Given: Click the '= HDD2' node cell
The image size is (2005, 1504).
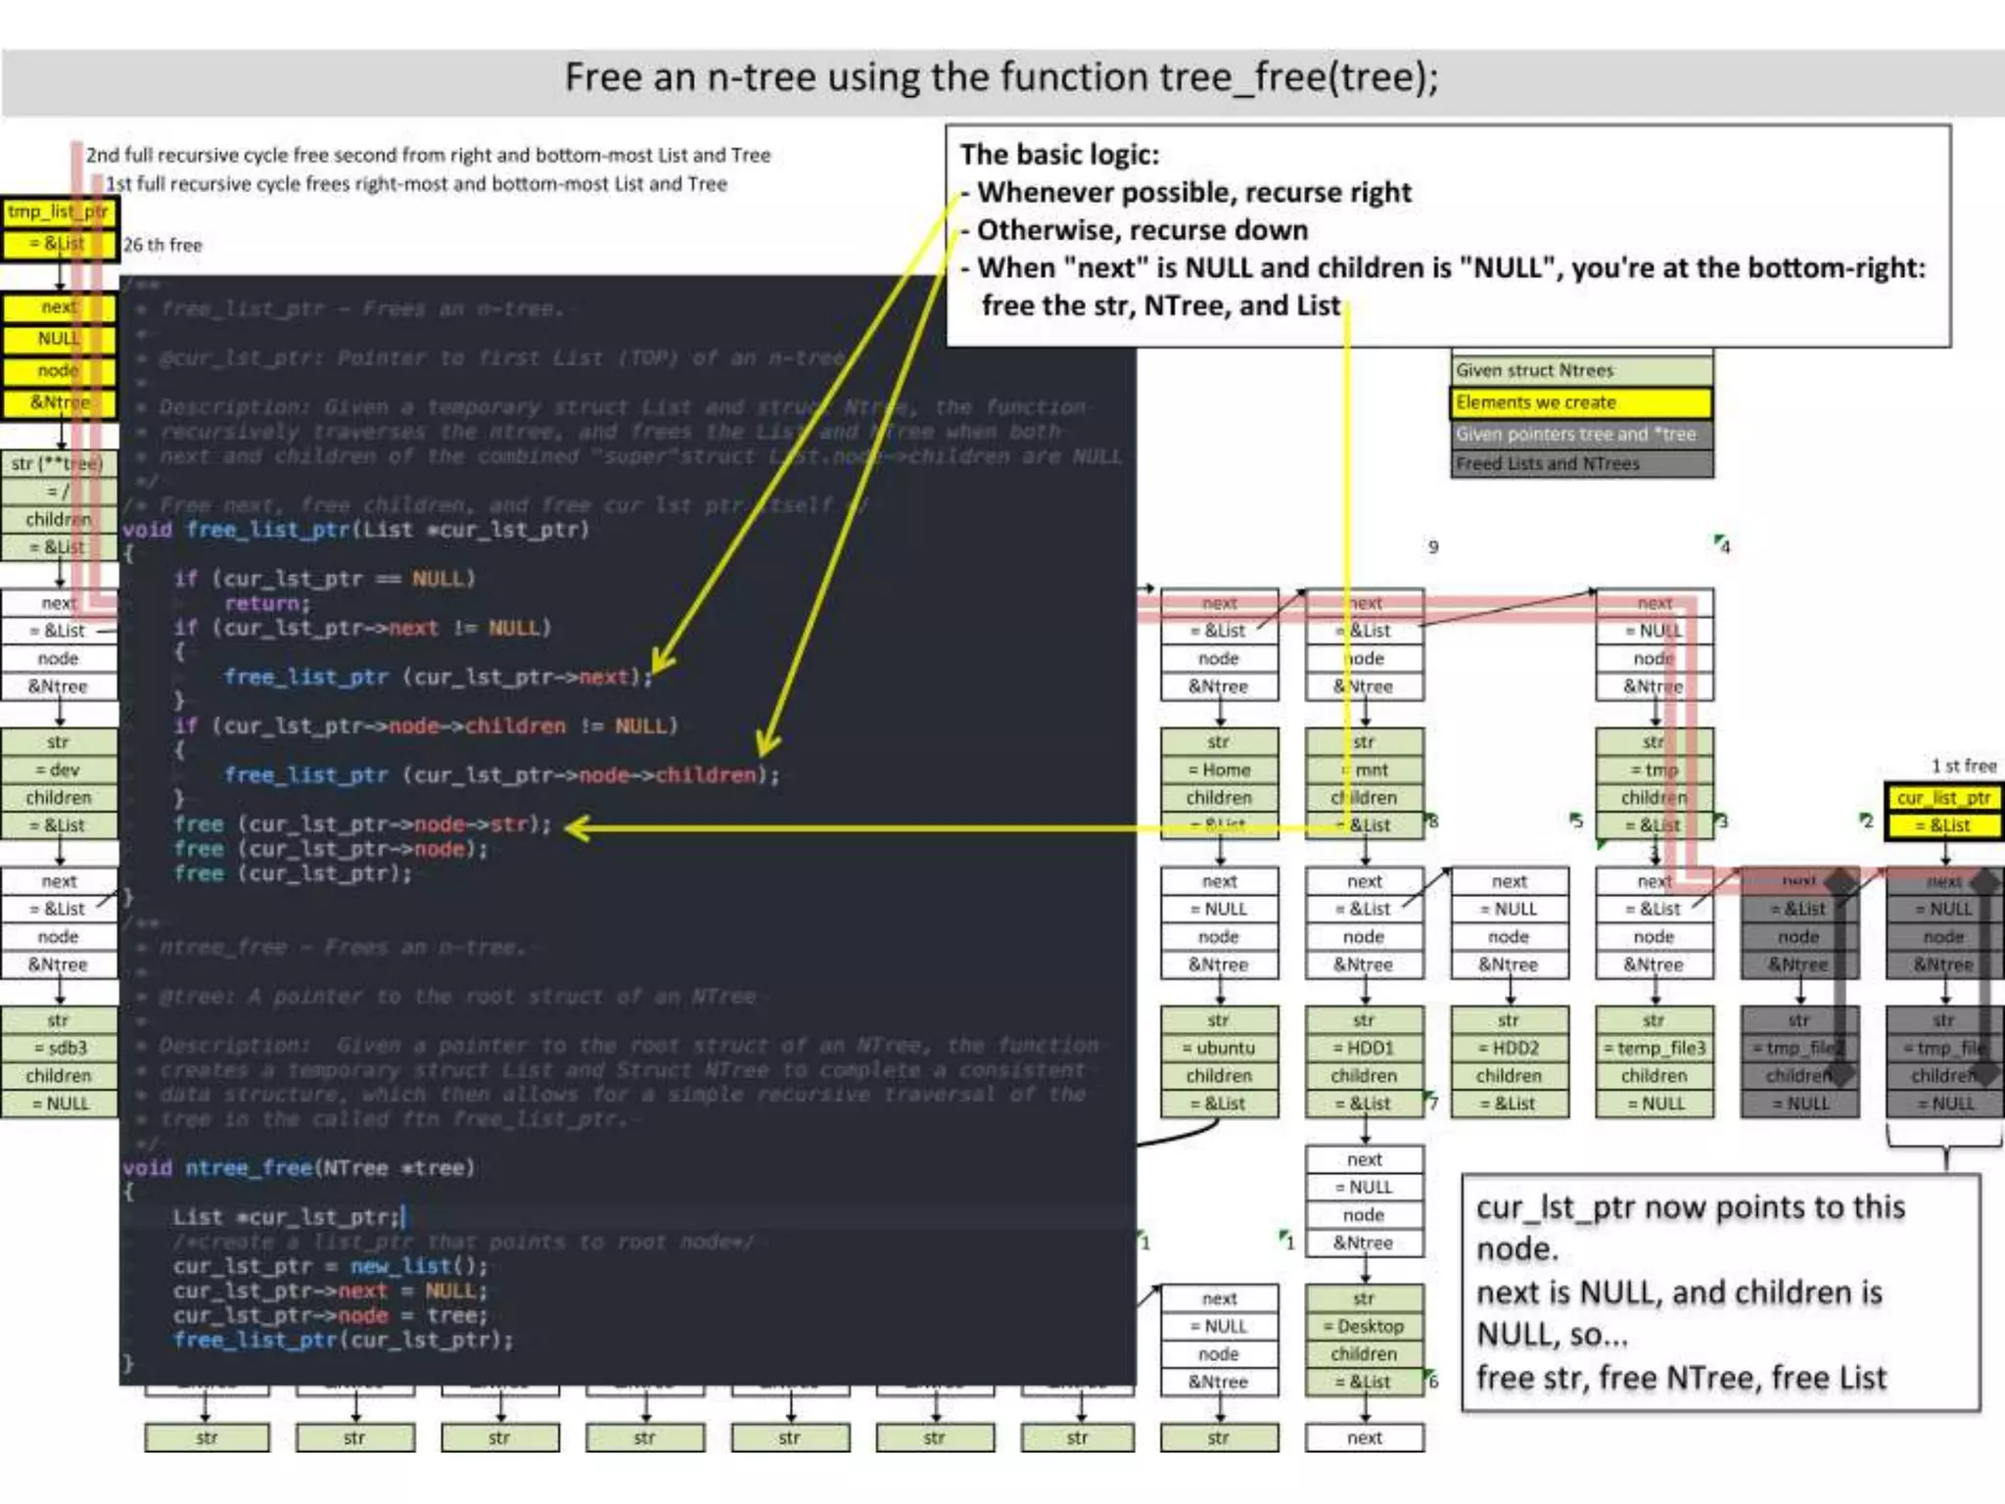Looking at the screenshot, I should [x=1509, y=1048].
